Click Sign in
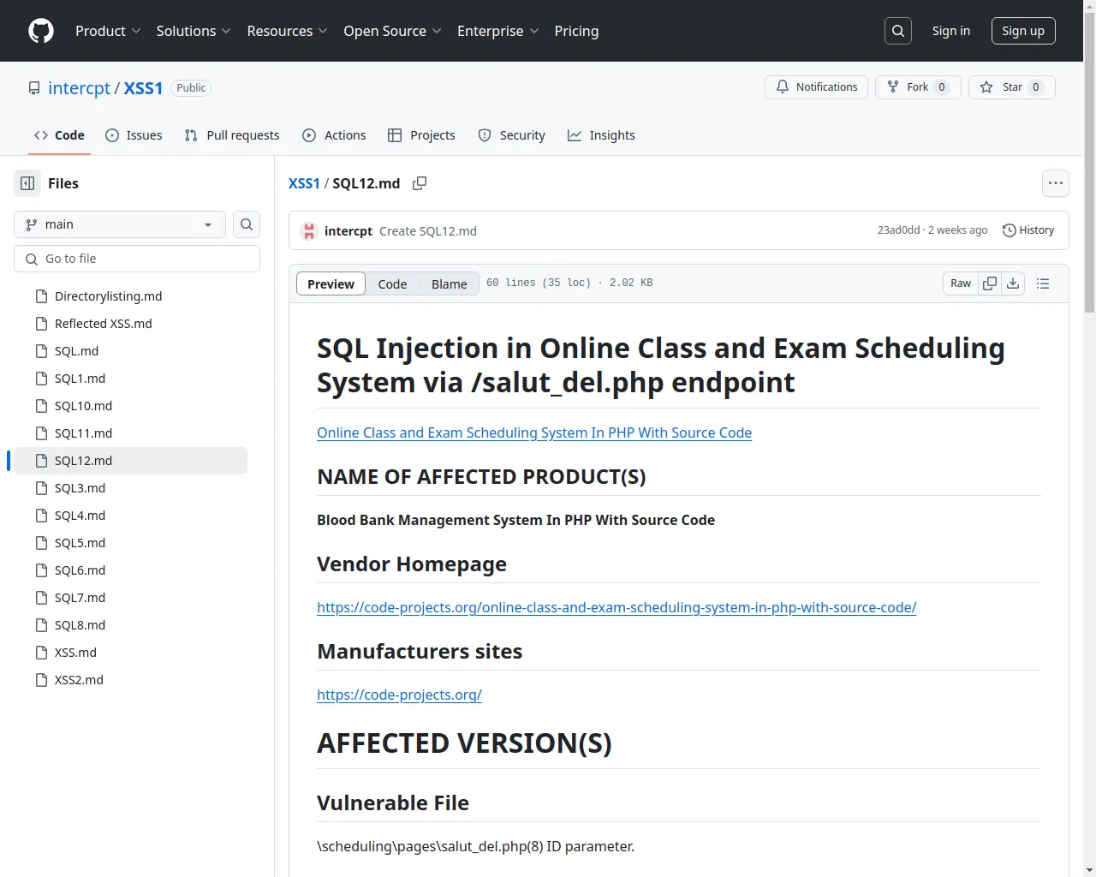 [x=951, y=31]
